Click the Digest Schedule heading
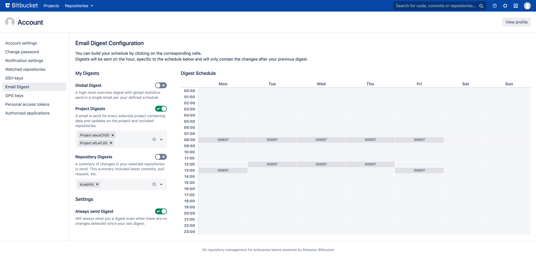536x262 pixels. 198,73
